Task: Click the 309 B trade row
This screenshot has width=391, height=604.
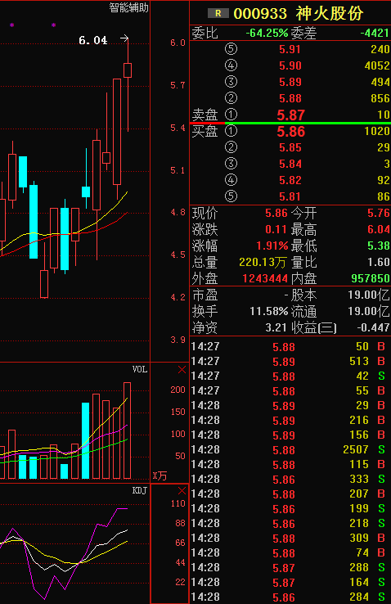Action: tap(290, 539)
